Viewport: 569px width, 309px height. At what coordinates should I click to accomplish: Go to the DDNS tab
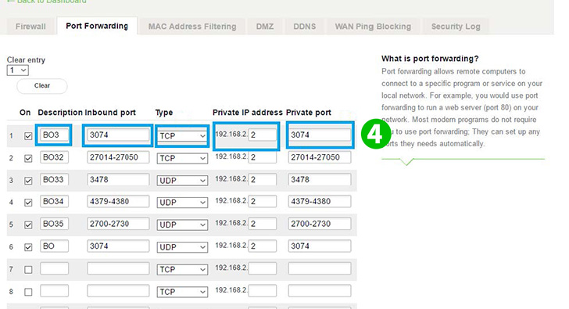click(x=305, y=27)
